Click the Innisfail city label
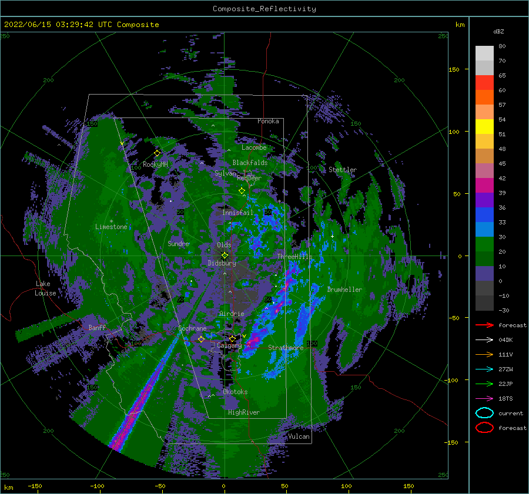Viewport: 529px width, 494px height. pyautogui.click(x=237, y=213)
